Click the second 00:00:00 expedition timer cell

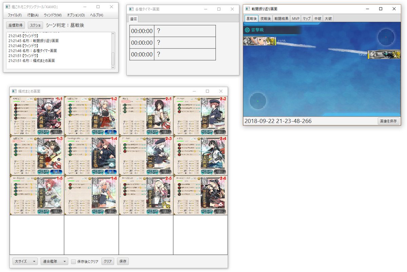tap(142, 43)
